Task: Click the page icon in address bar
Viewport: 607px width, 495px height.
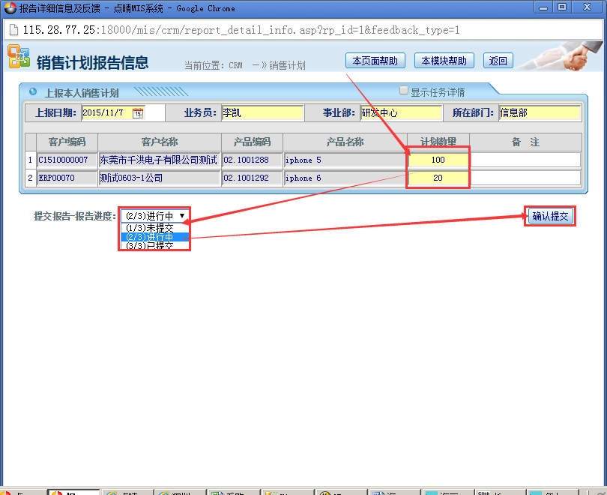Action: (13, 31)
